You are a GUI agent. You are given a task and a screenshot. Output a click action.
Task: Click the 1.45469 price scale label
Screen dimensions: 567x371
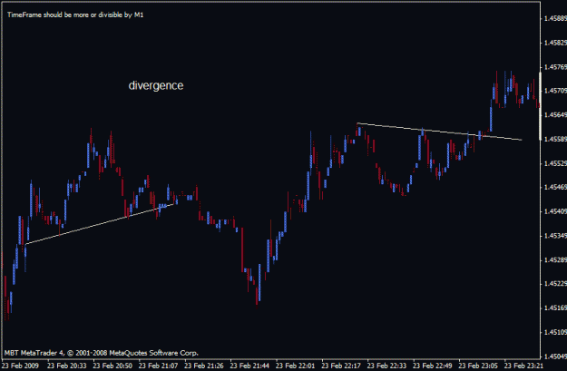[x=555, y=187]
